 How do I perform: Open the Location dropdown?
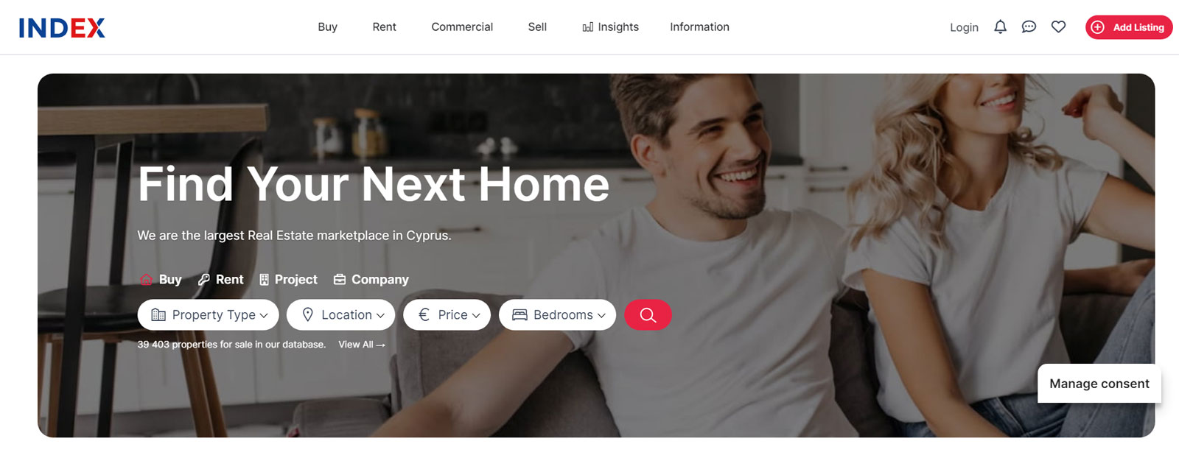pos(340,315)
